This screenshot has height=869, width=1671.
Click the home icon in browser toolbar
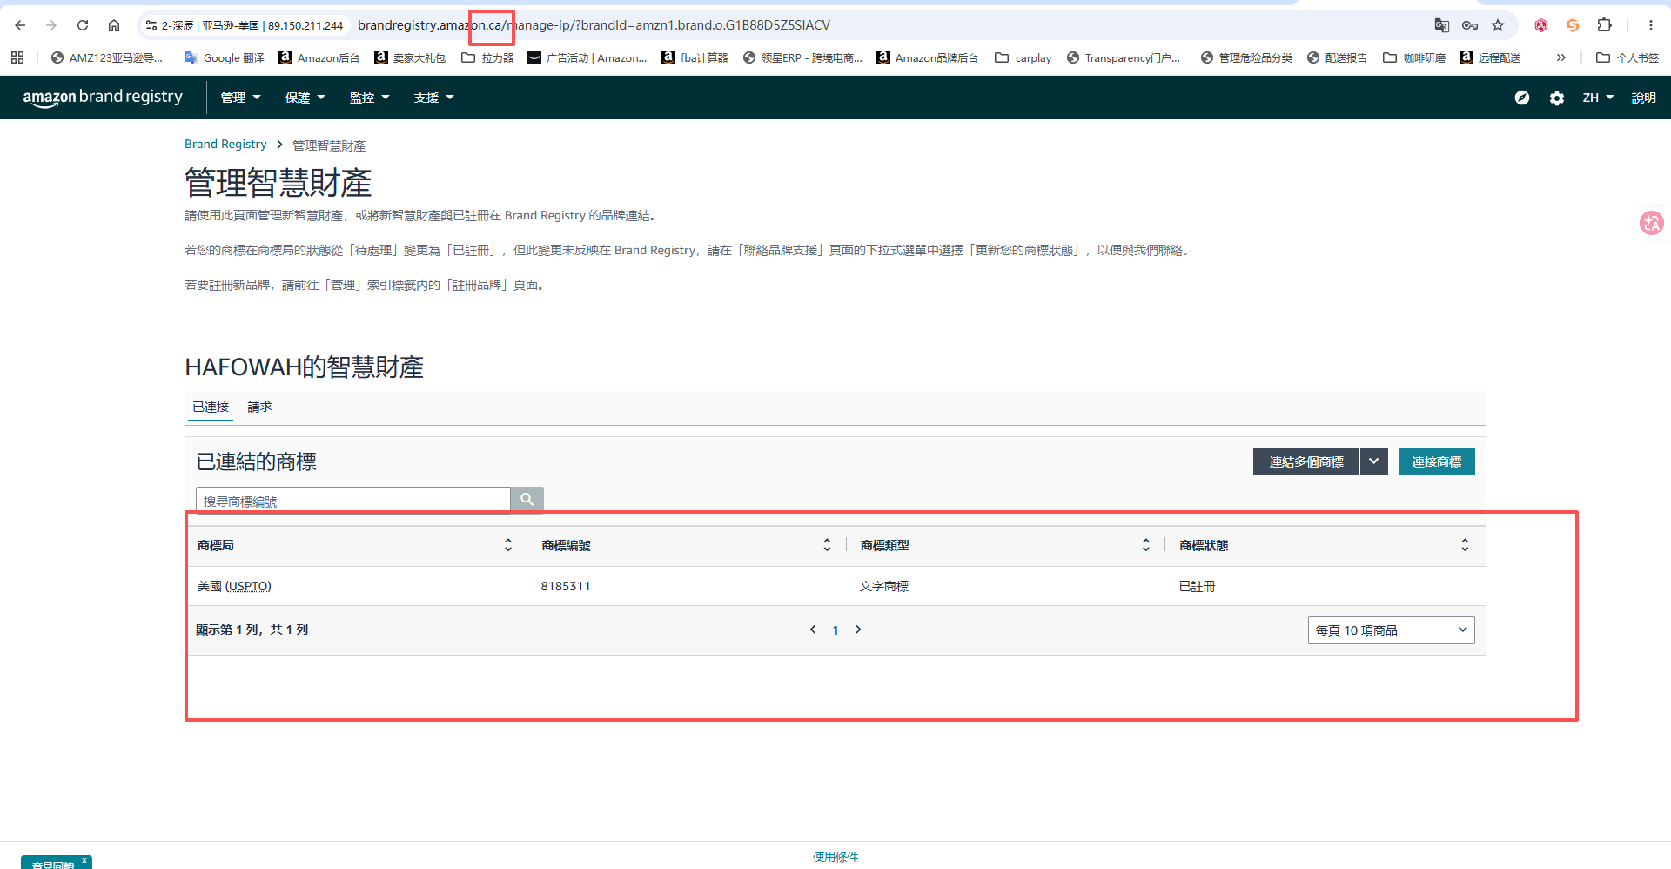[114, 25]
